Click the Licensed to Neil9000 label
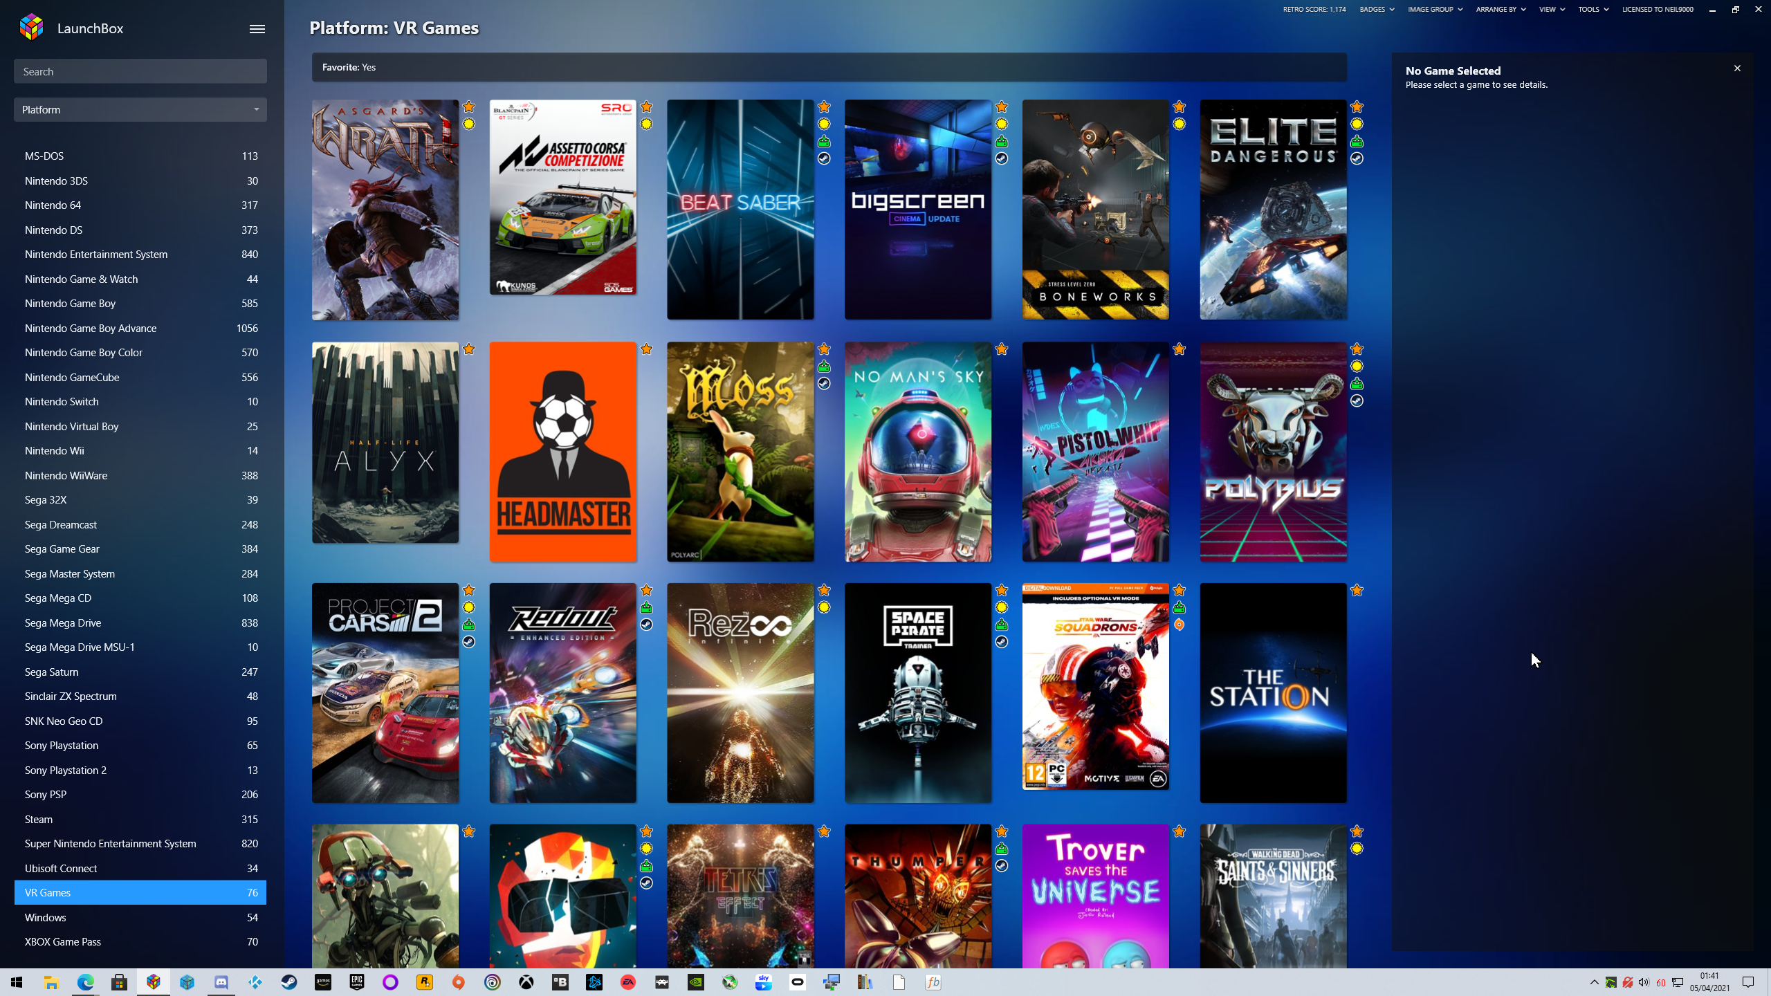Screen dimensions: 1771x996 pos(1658,9)
